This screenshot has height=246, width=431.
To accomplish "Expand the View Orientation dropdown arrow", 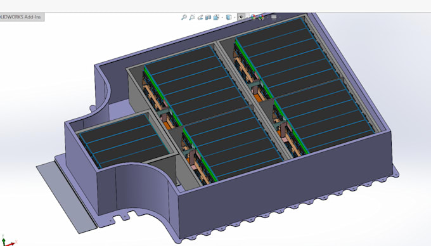I will coord(222,17).
